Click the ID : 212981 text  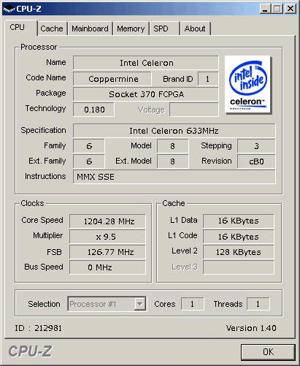click(38, 328)
